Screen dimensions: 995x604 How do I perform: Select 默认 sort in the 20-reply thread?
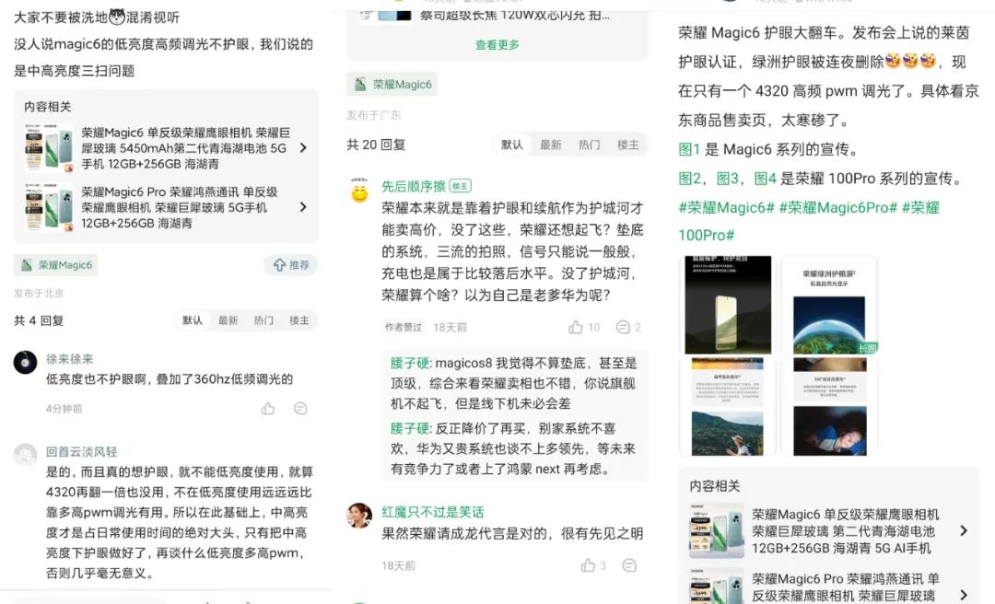(512, 145)
